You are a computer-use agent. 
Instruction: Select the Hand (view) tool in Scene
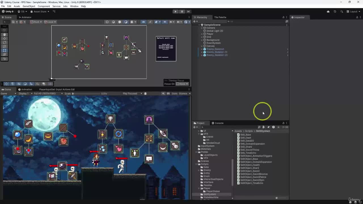(4, 34)
